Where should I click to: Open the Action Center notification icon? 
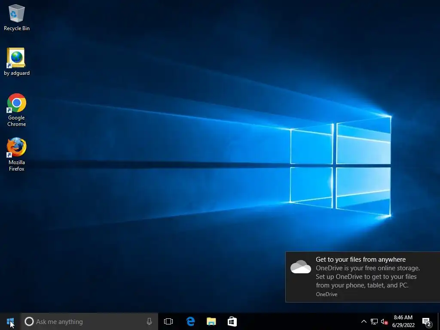coord(427,321)
